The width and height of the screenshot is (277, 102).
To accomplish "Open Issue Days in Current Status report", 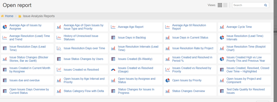I will click(x=190, y=37).
